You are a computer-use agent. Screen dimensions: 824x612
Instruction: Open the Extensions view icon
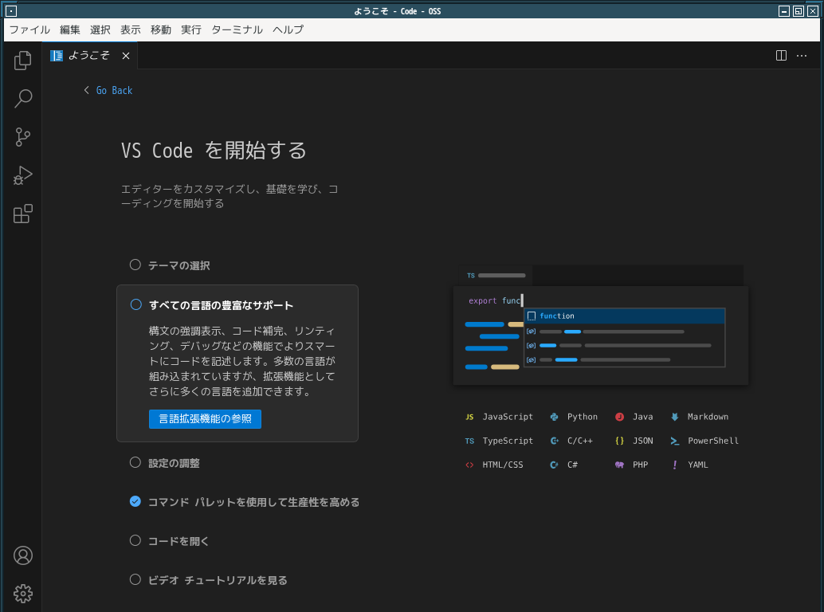[x=22, y=214]
